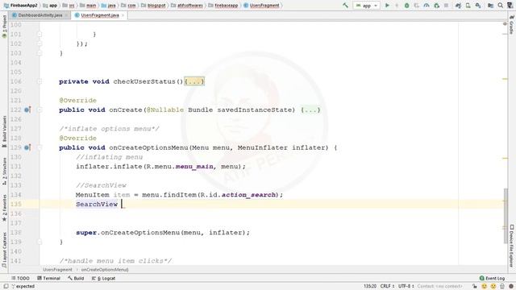Click the menu_main resource reference
This screenshot has width=516, height=290.
tap(194, 167)
